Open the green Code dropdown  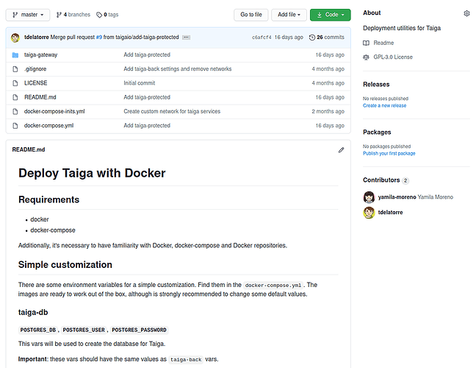pos(331,15)
